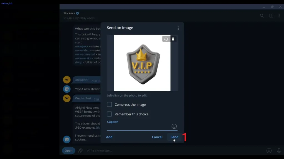This screenshot has height=159, width=284.
Task: Click Add to attach another file
Action: [109, 137]
